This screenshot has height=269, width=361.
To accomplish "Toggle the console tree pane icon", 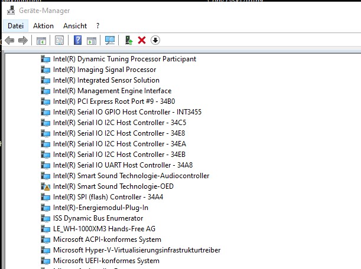I will coord(41,41).
